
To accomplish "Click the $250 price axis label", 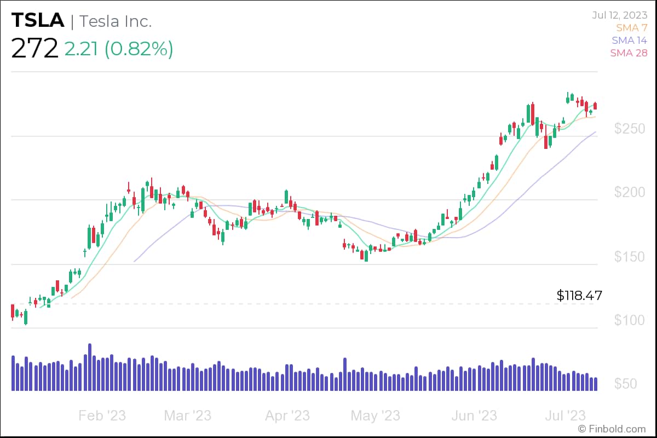I will (629, 129).
